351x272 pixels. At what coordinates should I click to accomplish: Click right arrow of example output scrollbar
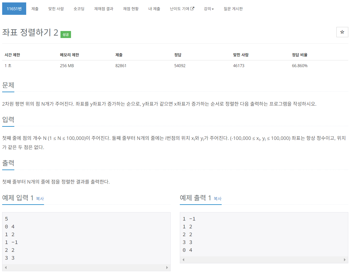point(345,260)
